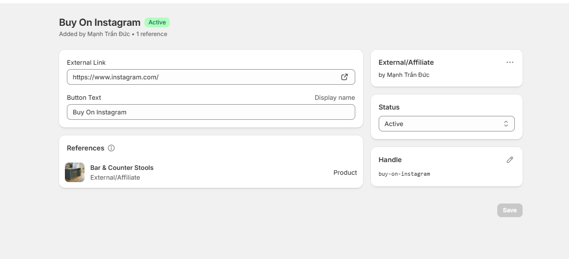The width and height of the screenshot is (569, 259).
Task: Select the Product type label in References
Action: pyautogui.click(x=345, y=172)
